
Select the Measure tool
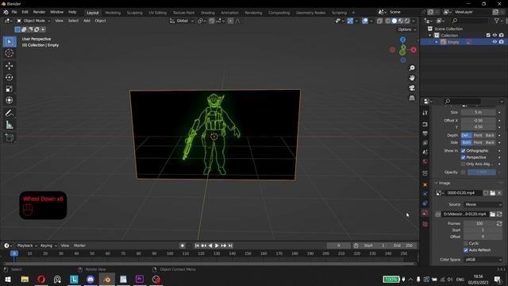[x=10, y=125]
